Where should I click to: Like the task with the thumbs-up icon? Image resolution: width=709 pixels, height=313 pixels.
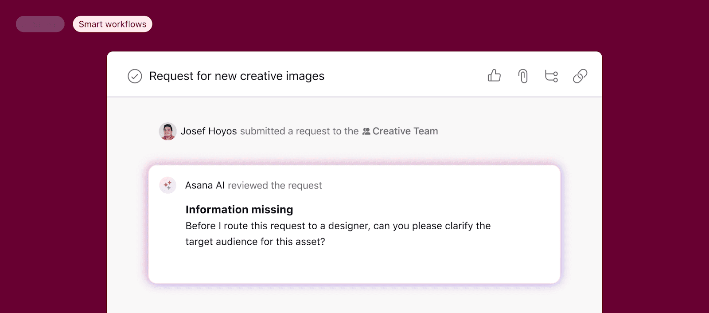click(x=494, y=76)
